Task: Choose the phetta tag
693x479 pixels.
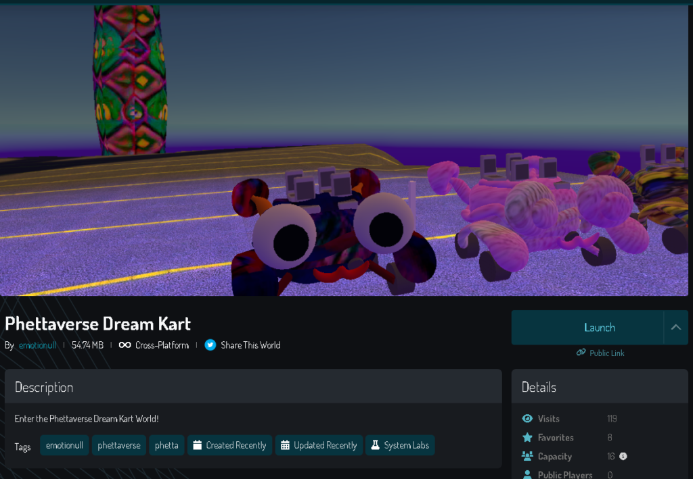Action: [166, 445]
